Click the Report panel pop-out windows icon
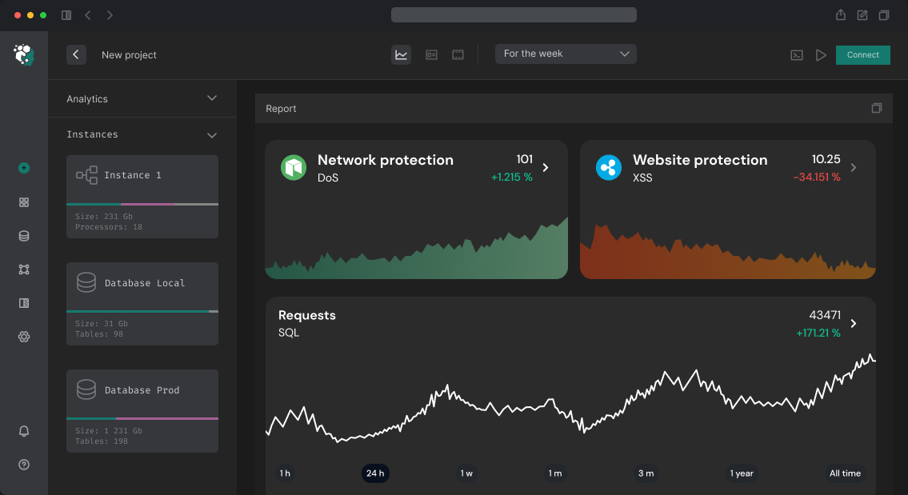This screenshot has width=908, height=495. pos(877,109)
